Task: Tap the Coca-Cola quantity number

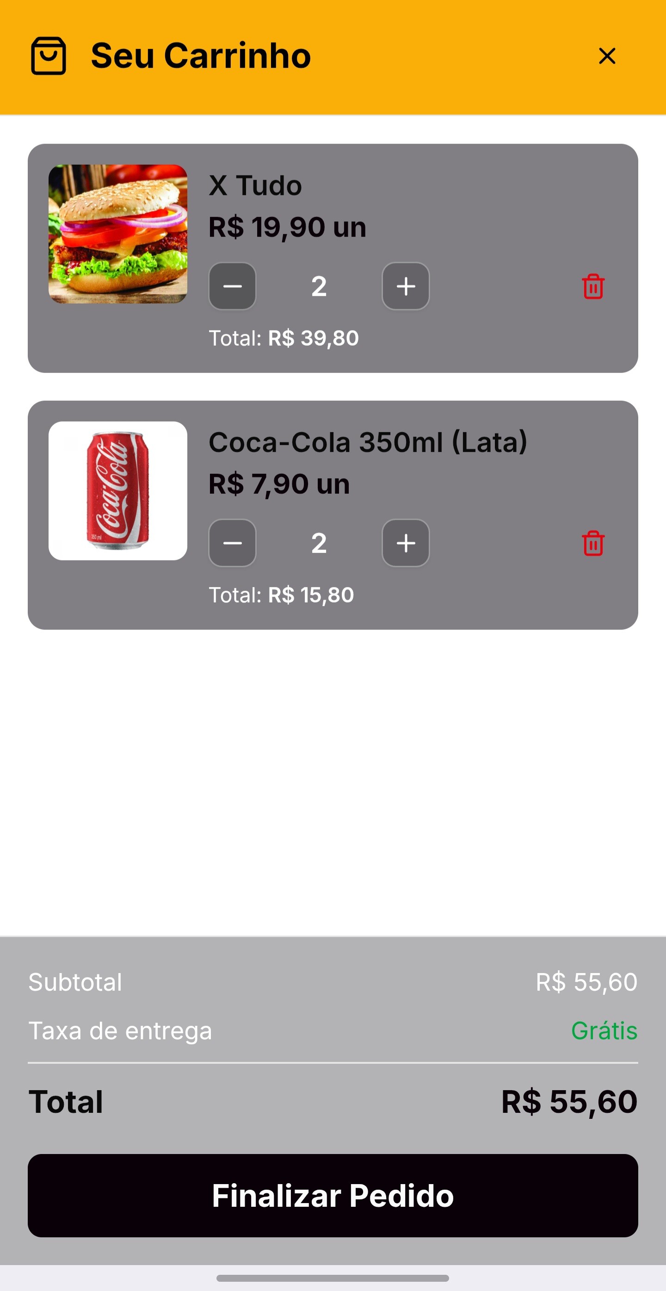Action: tap(319, 543)
